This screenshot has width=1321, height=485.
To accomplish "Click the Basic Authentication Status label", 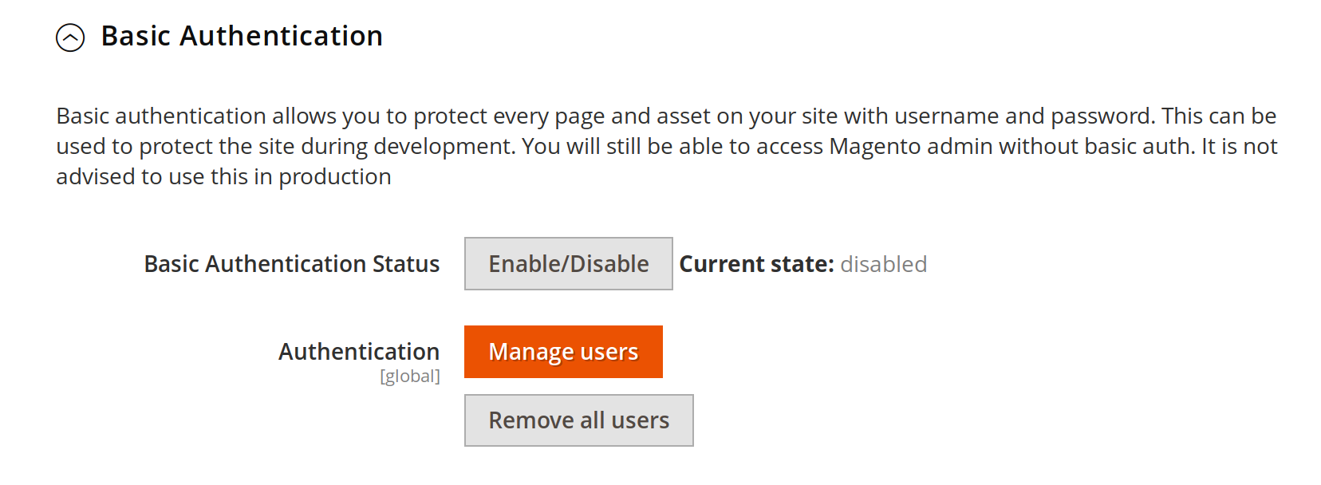I will tap(291, 264).
